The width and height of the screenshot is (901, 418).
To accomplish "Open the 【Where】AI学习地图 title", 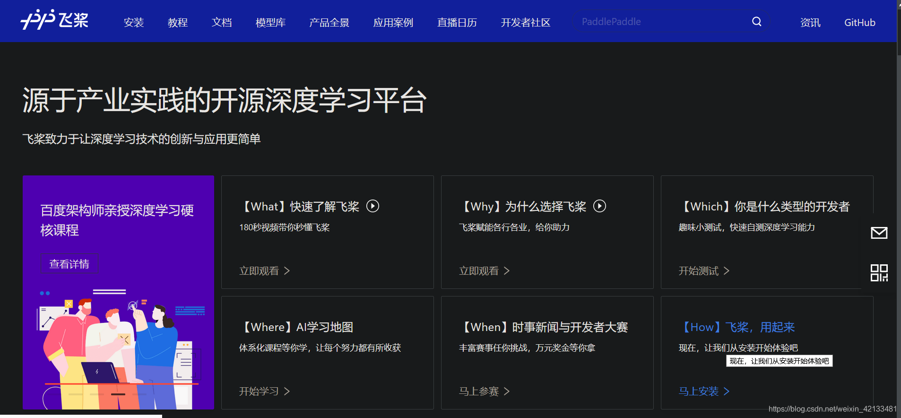I will coord(297,327).
